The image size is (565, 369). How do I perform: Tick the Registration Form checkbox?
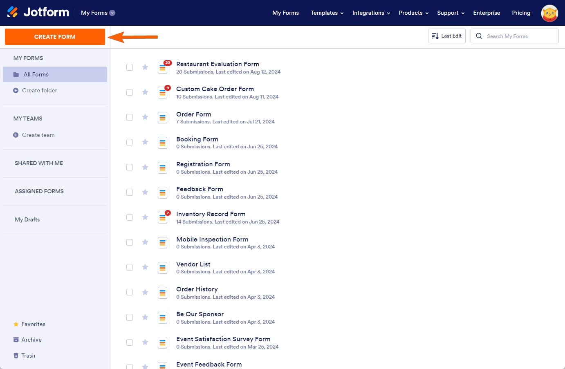tap(130, 167)
